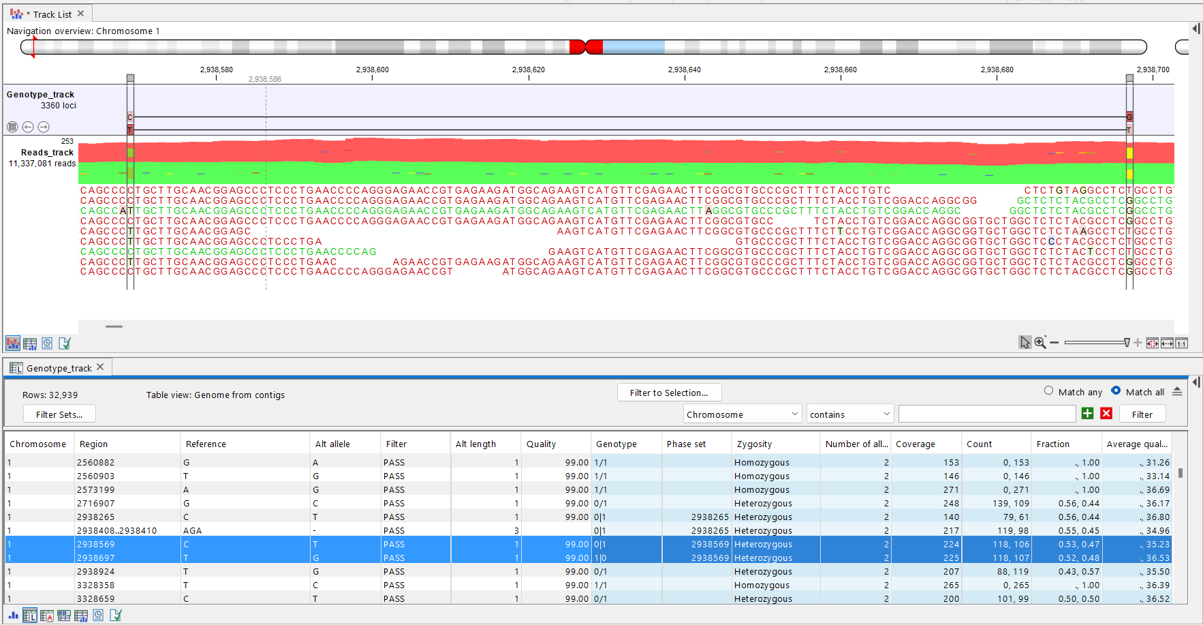This screenshot has width=1203, height=625.
Task: Open the Chromosome column filter dropdown
Action: pos(743,414)
